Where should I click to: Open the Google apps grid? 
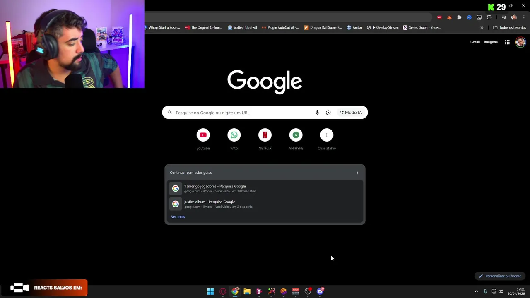(x=507, y=42)
